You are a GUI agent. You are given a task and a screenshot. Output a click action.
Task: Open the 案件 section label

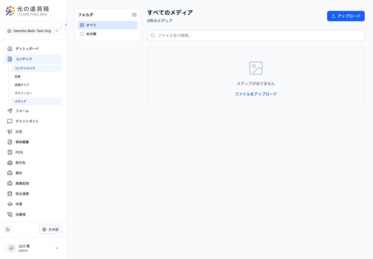(19, 173)
